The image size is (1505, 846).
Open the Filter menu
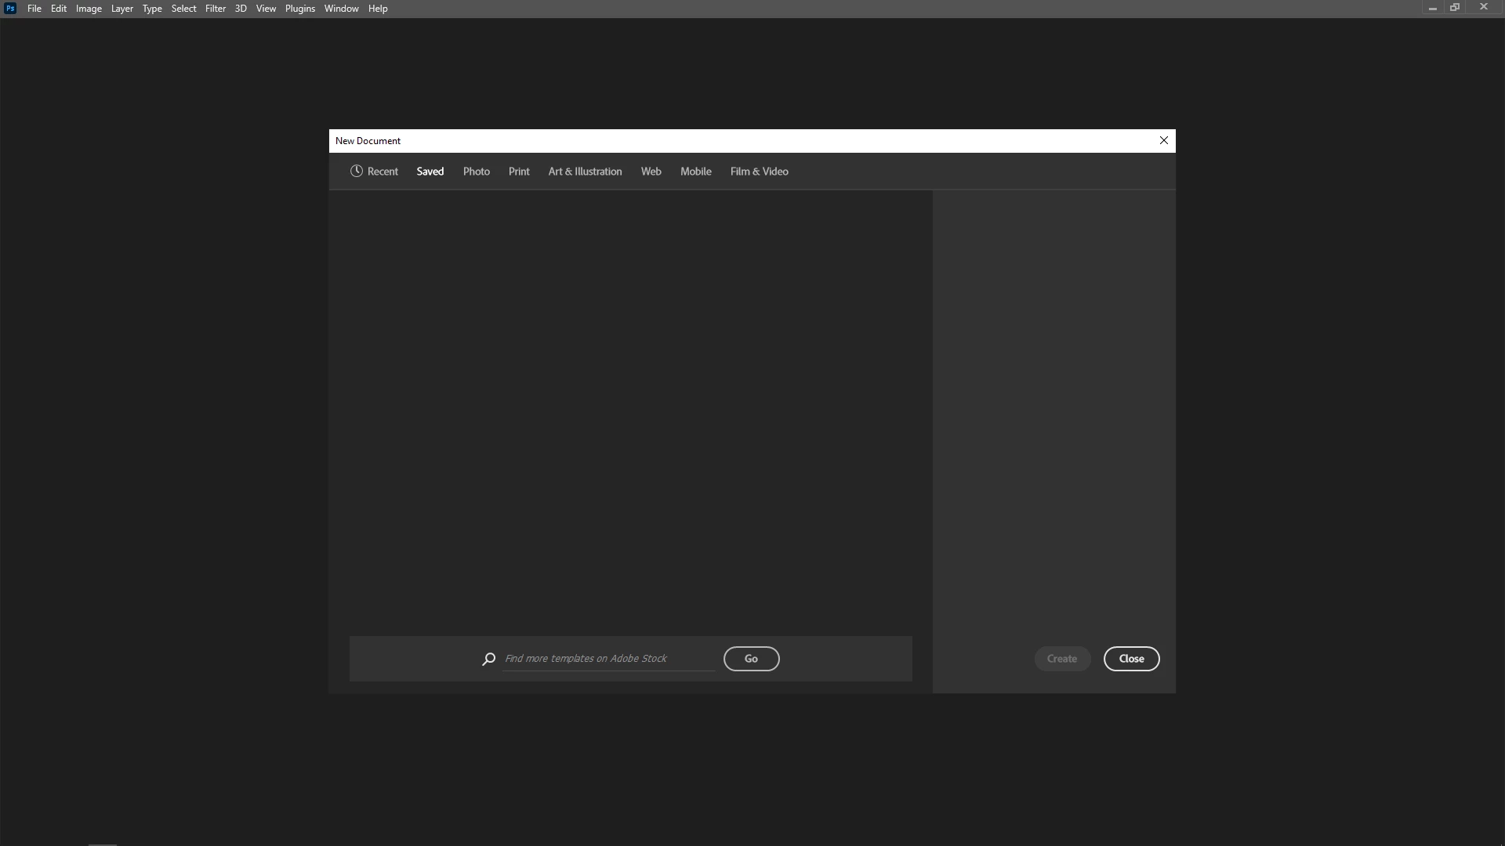tap(216, 9)
